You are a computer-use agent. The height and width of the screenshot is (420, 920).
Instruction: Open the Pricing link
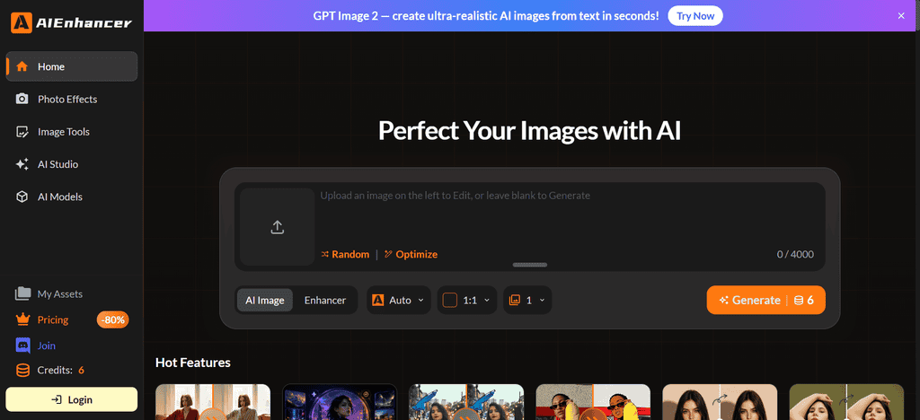tap(53, 319)
